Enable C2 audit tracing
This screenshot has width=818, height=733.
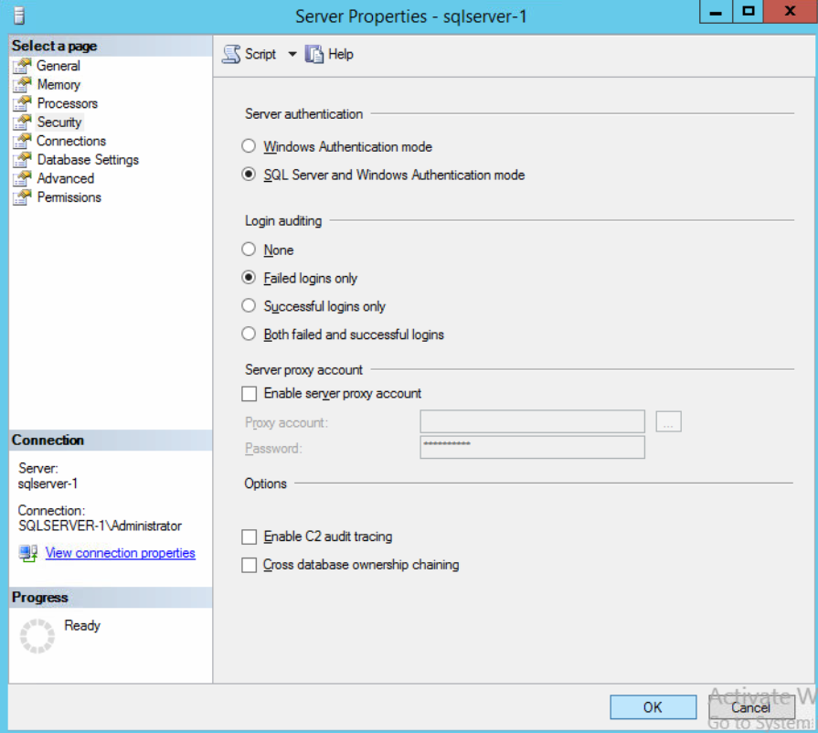[x=250, y=536]
